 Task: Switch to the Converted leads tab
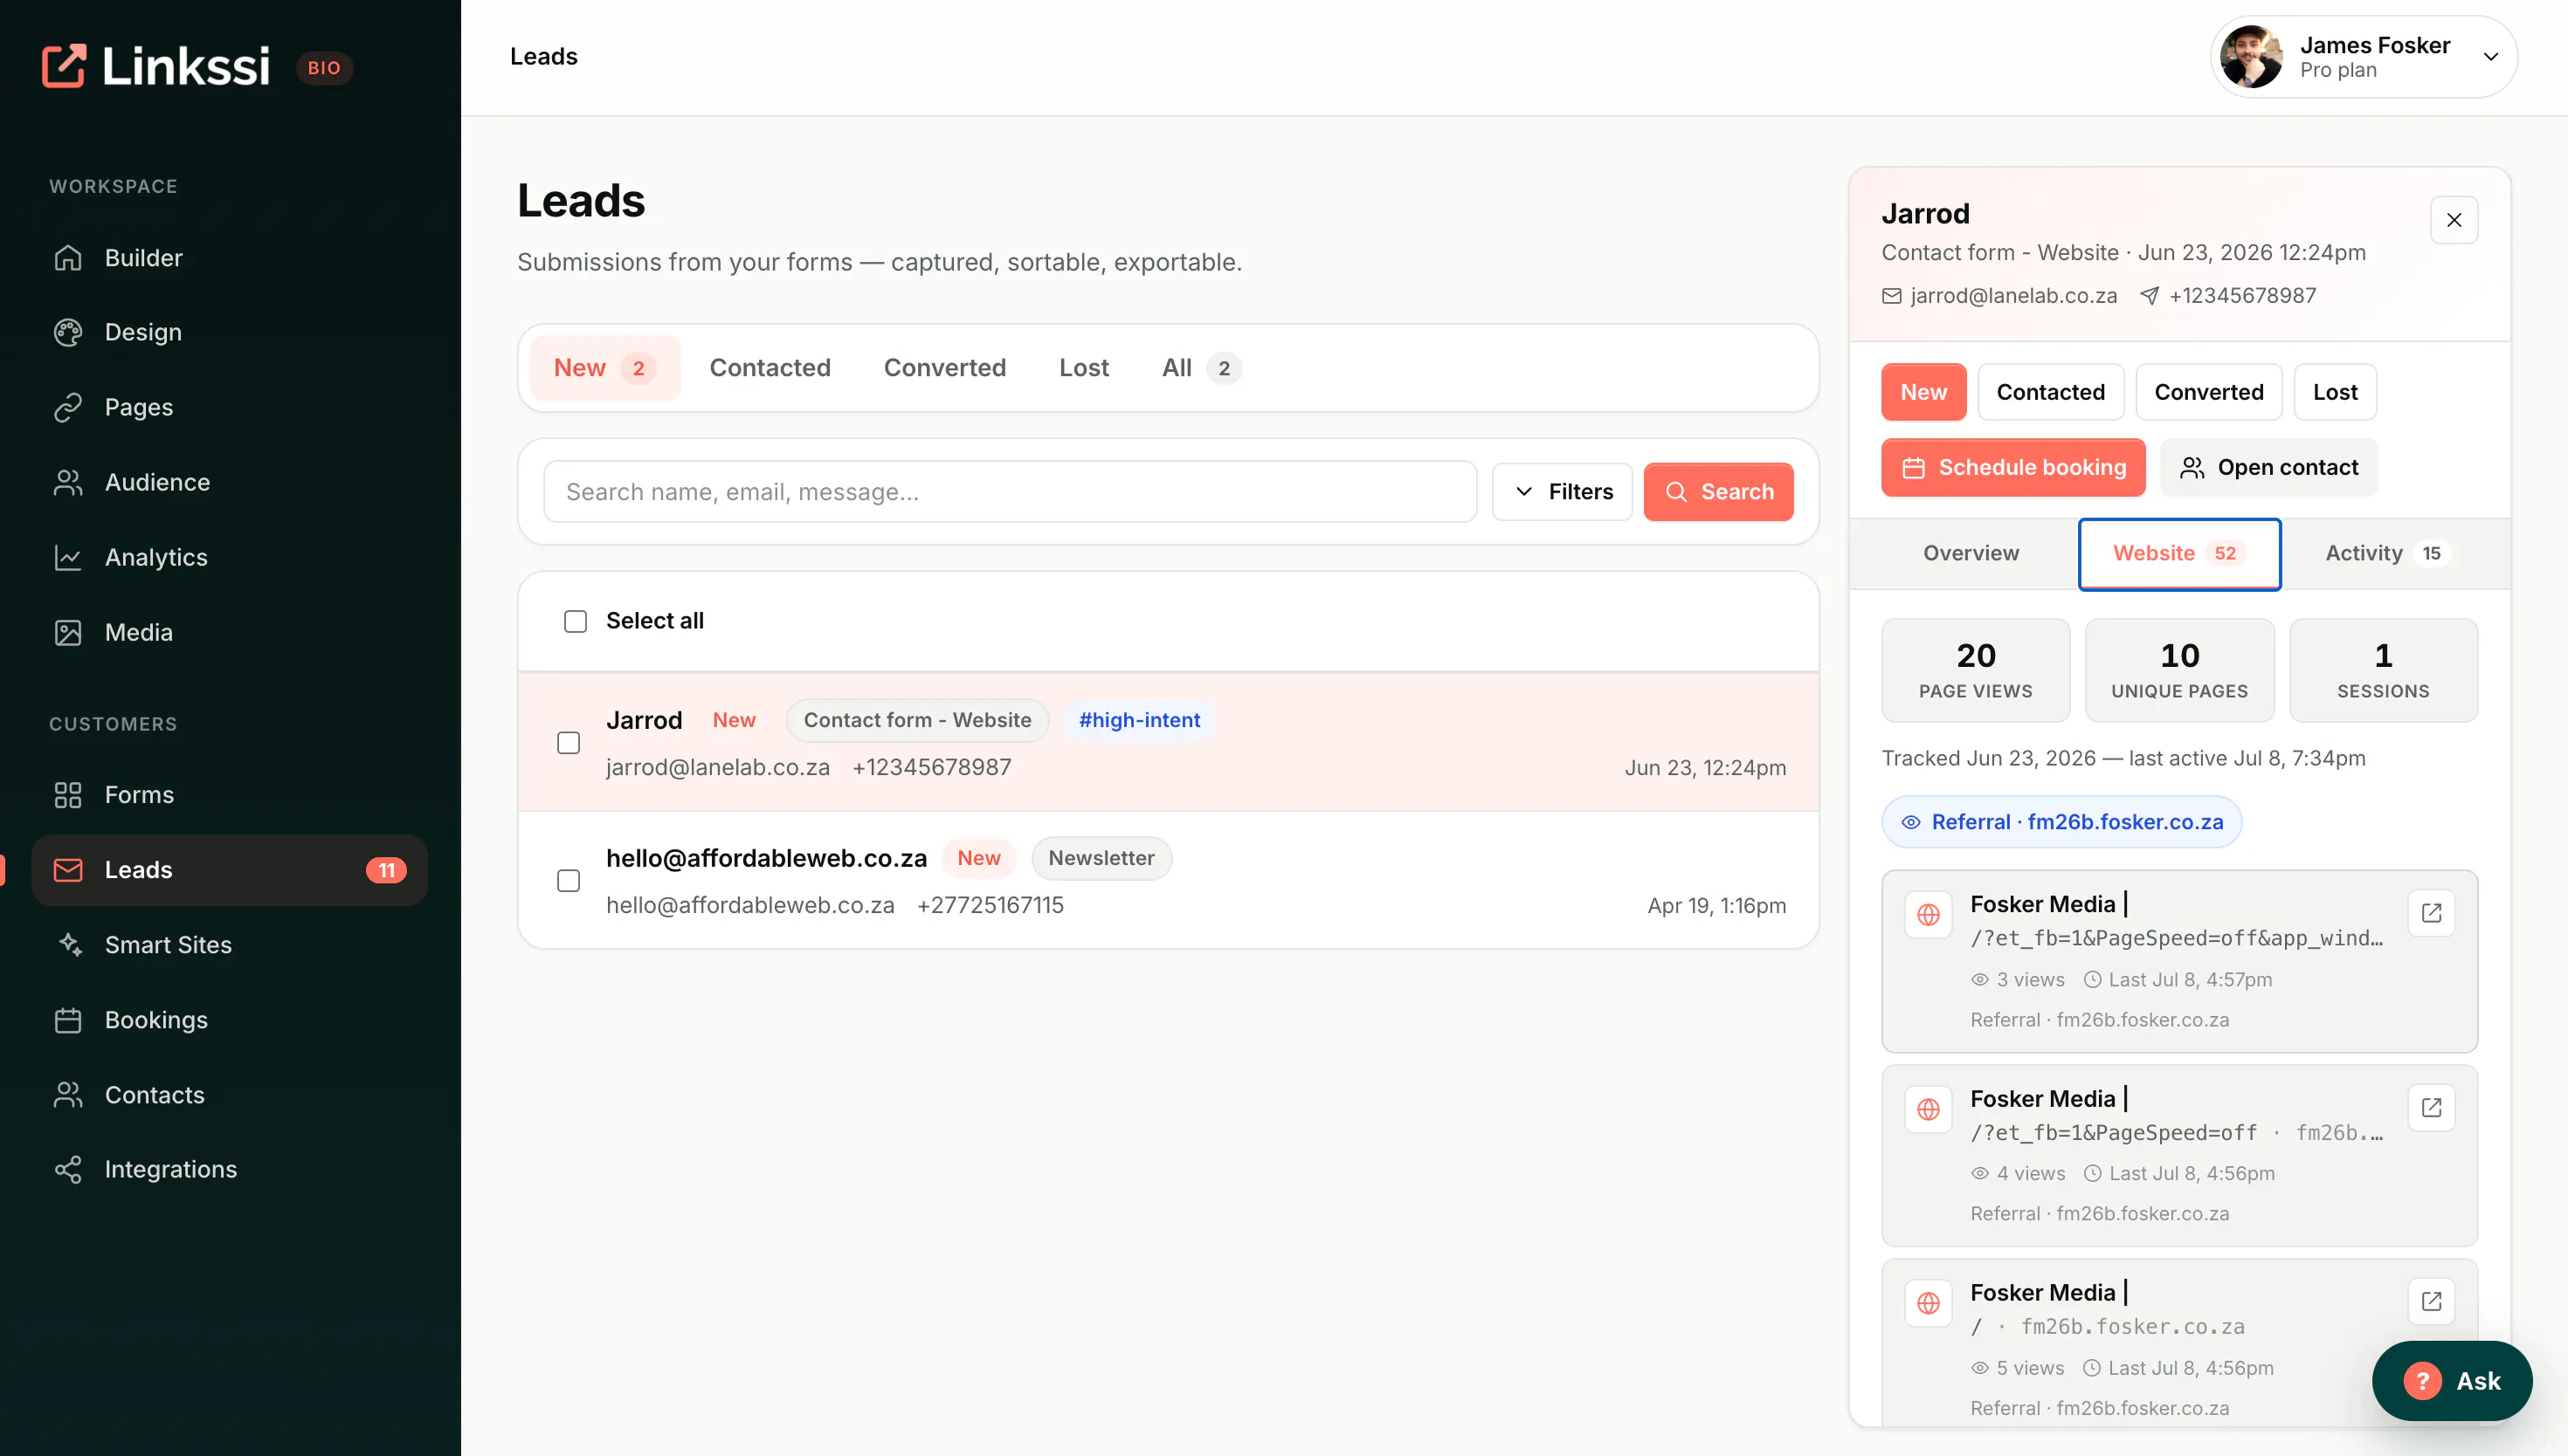pos(944,368)
